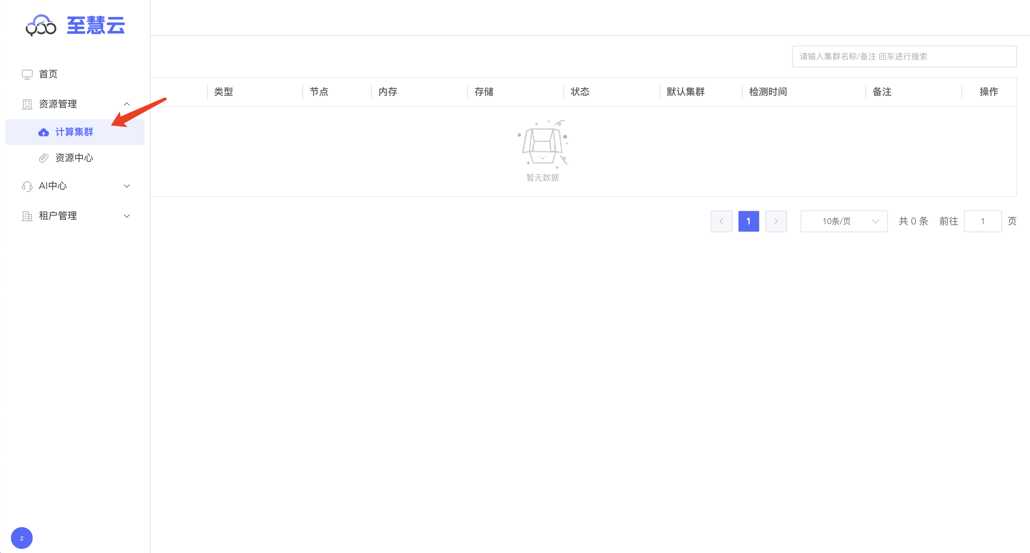Screen dimensions: 1030x553
Task: Expand the 租户管理 menu chevron
Action: tap(127, 216)
